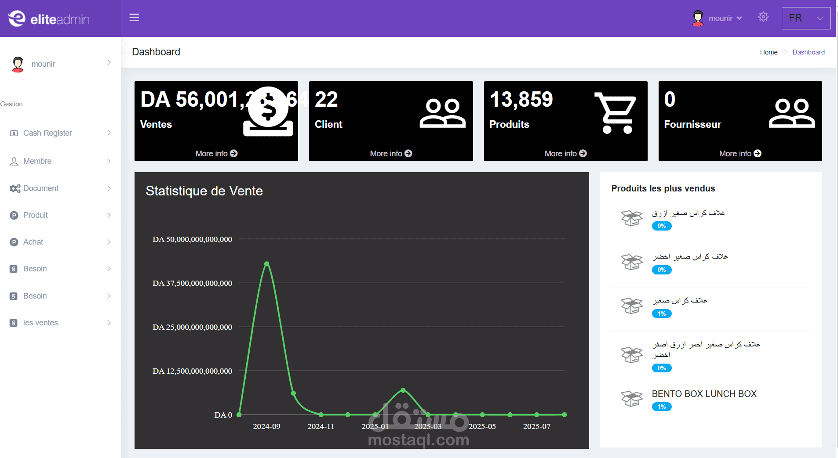Click the first Besoin sidebar icon
The width and height of the screenshot is (838, 458).
[x=14, y=269]
